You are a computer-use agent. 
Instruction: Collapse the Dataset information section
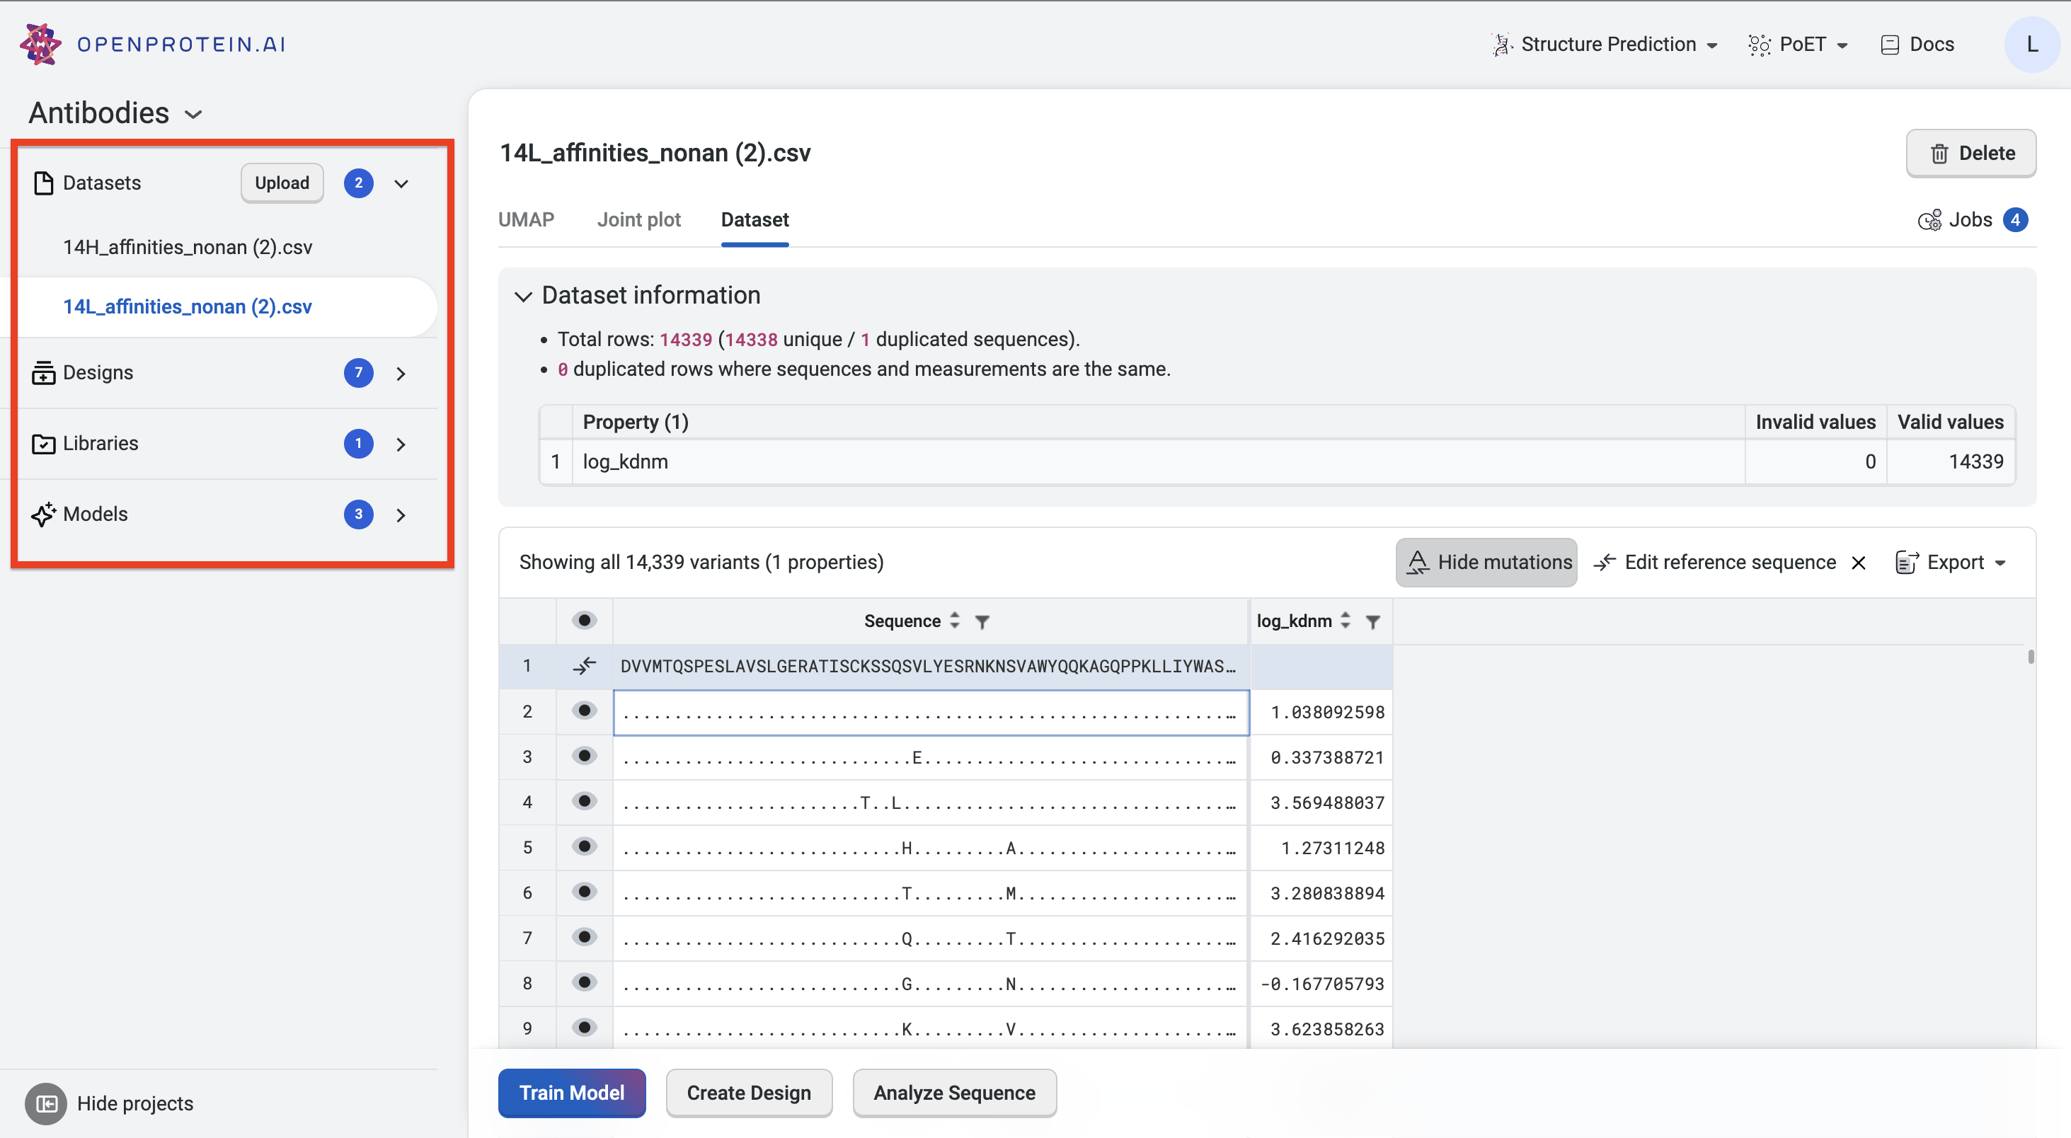click(523, 296)
